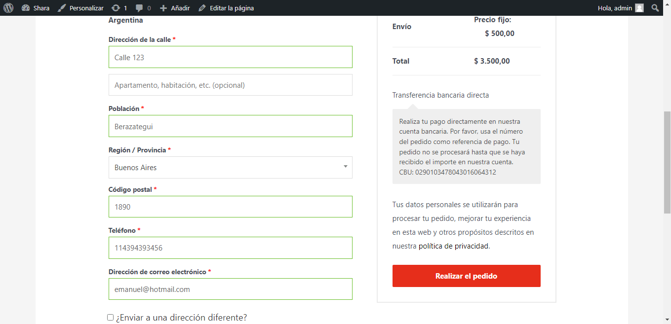
Task: Enable sending to a different address
Action: (111, 318)
